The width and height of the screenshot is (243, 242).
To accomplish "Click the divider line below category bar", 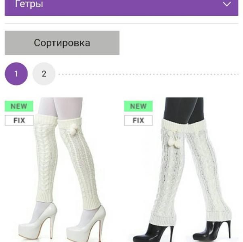I will 121,23.
